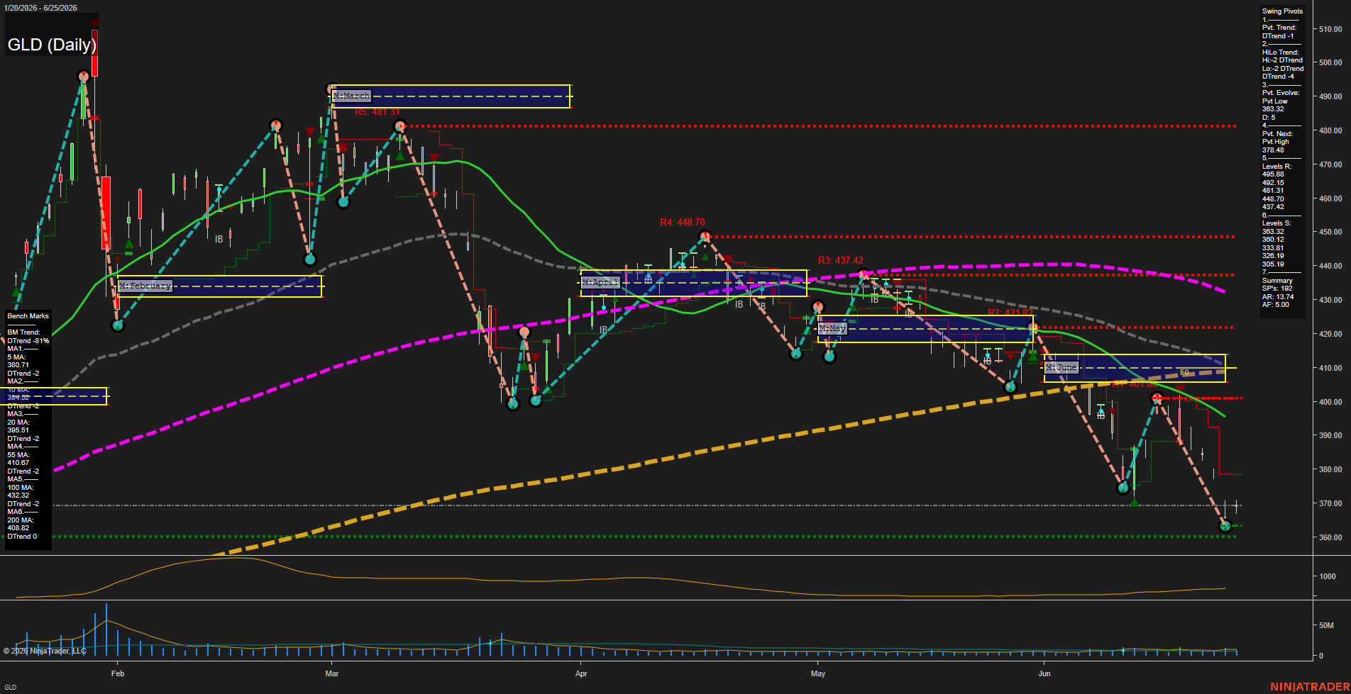The width and height of the screenshot is (1351, 694).
Task: Click the 480.00 price axis label
Action: 1330,130
